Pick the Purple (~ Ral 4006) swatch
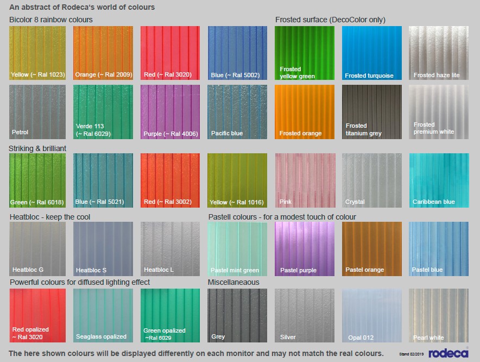480x362 pixels. pyautogui.click(x=170, y=112)
